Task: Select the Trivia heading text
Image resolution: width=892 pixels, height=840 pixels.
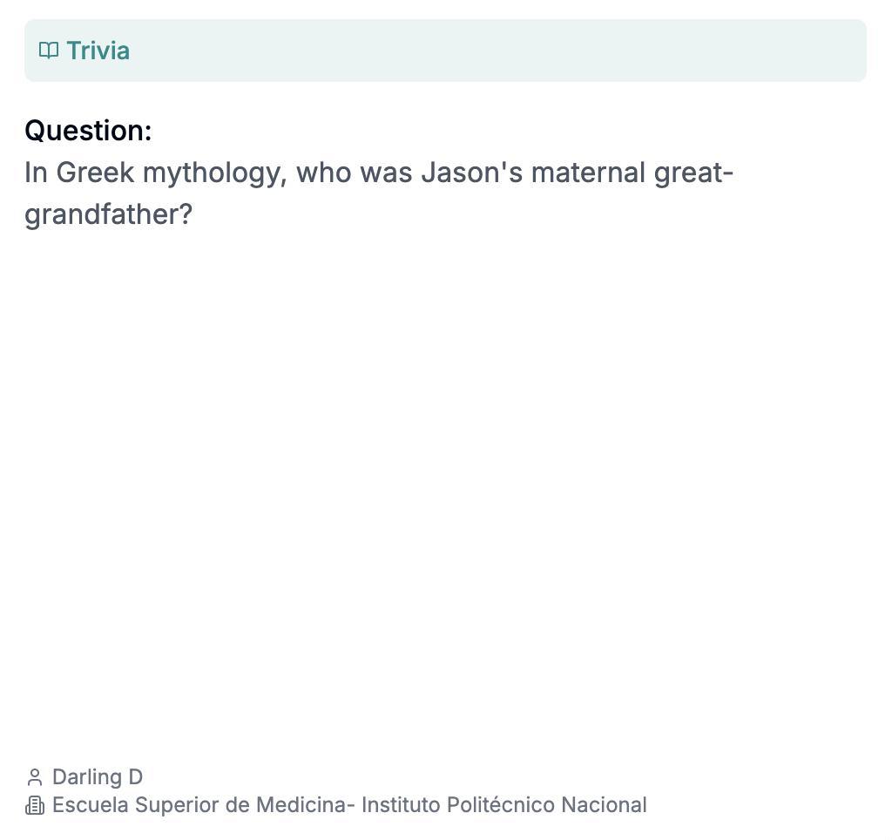Action: 98,51
